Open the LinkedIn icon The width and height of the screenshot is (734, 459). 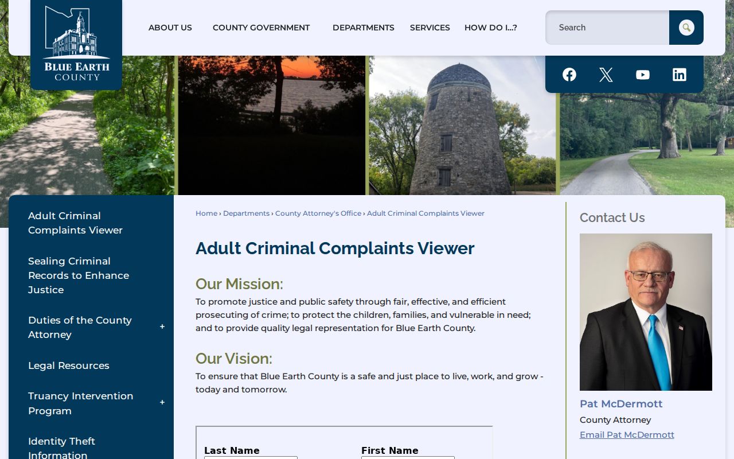click(x=680, y=75)
